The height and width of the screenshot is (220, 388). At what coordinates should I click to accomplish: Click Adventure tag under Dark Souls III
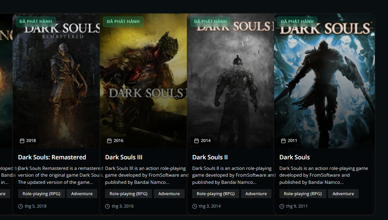pos(169,194)
